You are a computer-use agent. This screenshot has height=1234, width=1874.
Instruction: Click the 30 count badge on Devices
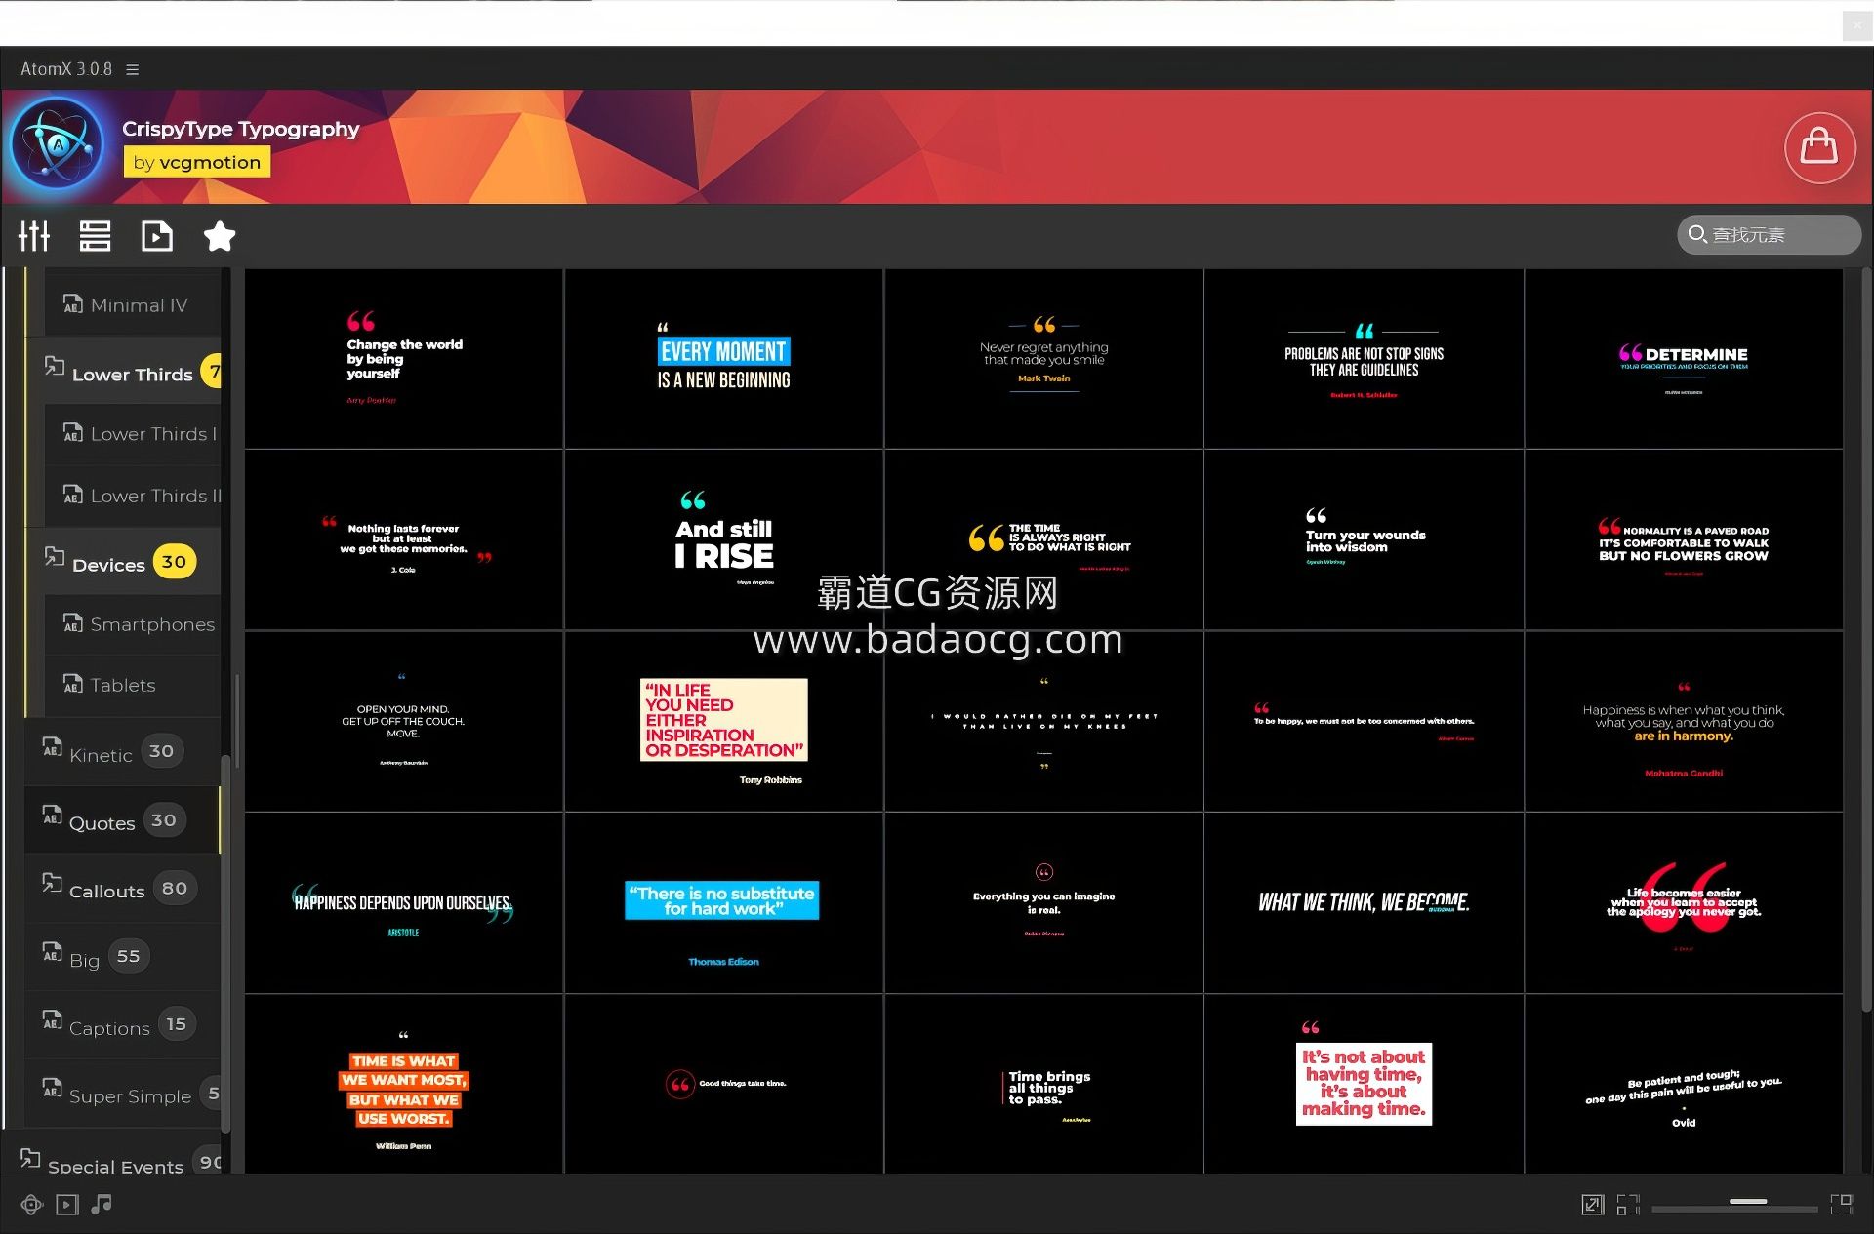[x=174, y=562]
